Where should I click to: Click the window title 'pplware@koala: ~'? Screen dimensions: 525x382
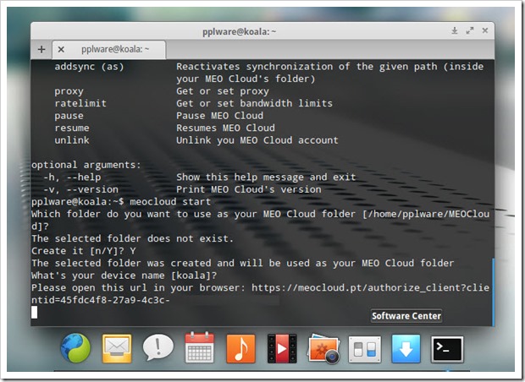coord(239,32)
